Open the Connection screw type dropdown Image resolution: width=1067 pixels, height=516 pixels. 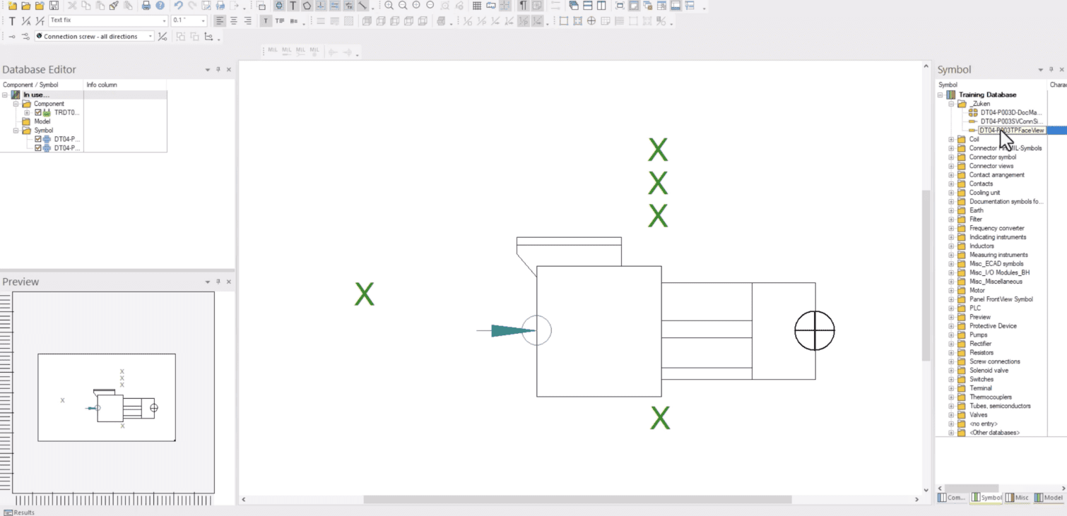[x=151, y=37]
